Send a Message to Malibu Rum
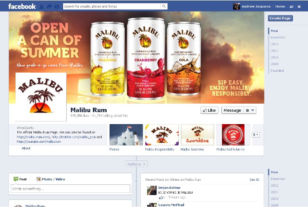The width and height of the screenshot is (308, 207). click(232, 110)
